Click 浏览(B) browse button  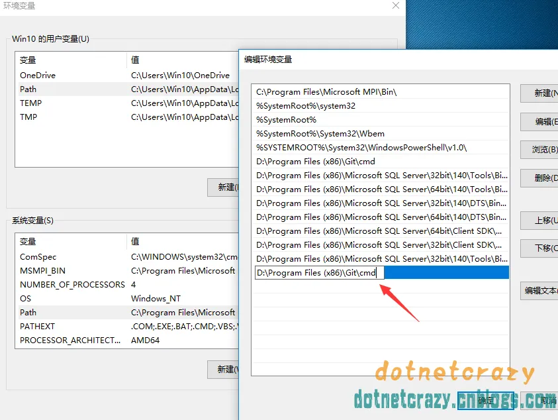click(x=539, y=150)
